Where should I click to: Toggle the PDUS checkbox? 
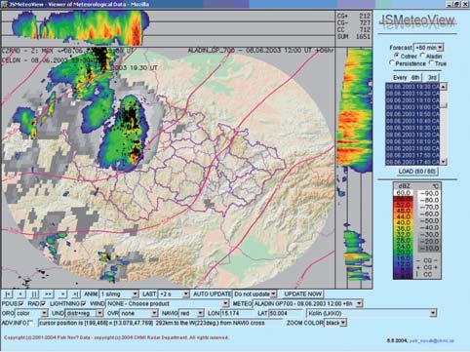21,304
